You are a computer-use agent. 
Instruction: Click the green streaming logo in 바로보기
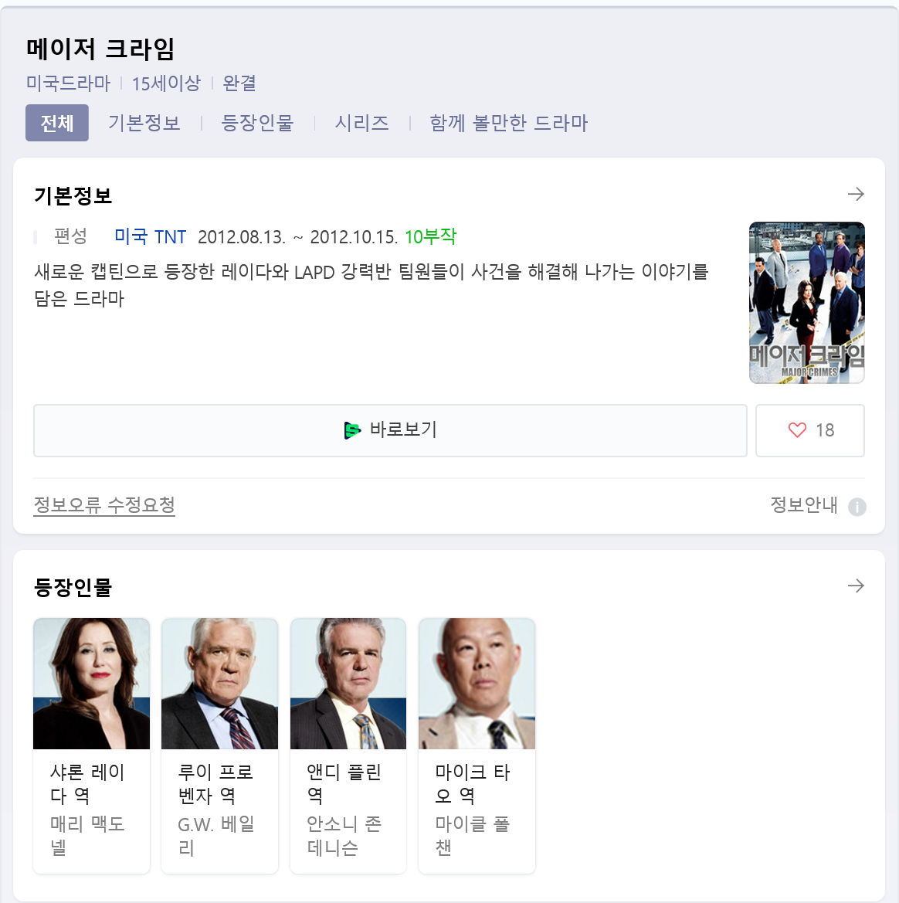pyautogui.click(x=352, y=430)
